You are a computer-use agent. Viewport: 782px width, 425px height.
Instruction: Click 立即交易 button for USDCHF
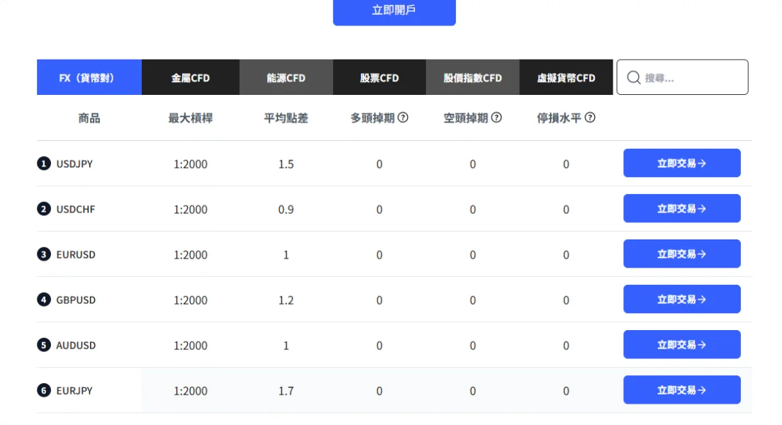pyautogui.click(x=682, y=208)
